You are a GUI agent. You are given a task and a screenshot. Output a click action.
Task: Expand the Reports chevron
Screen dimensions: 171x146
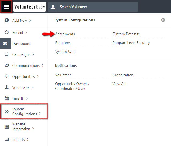tap(28, 140)
